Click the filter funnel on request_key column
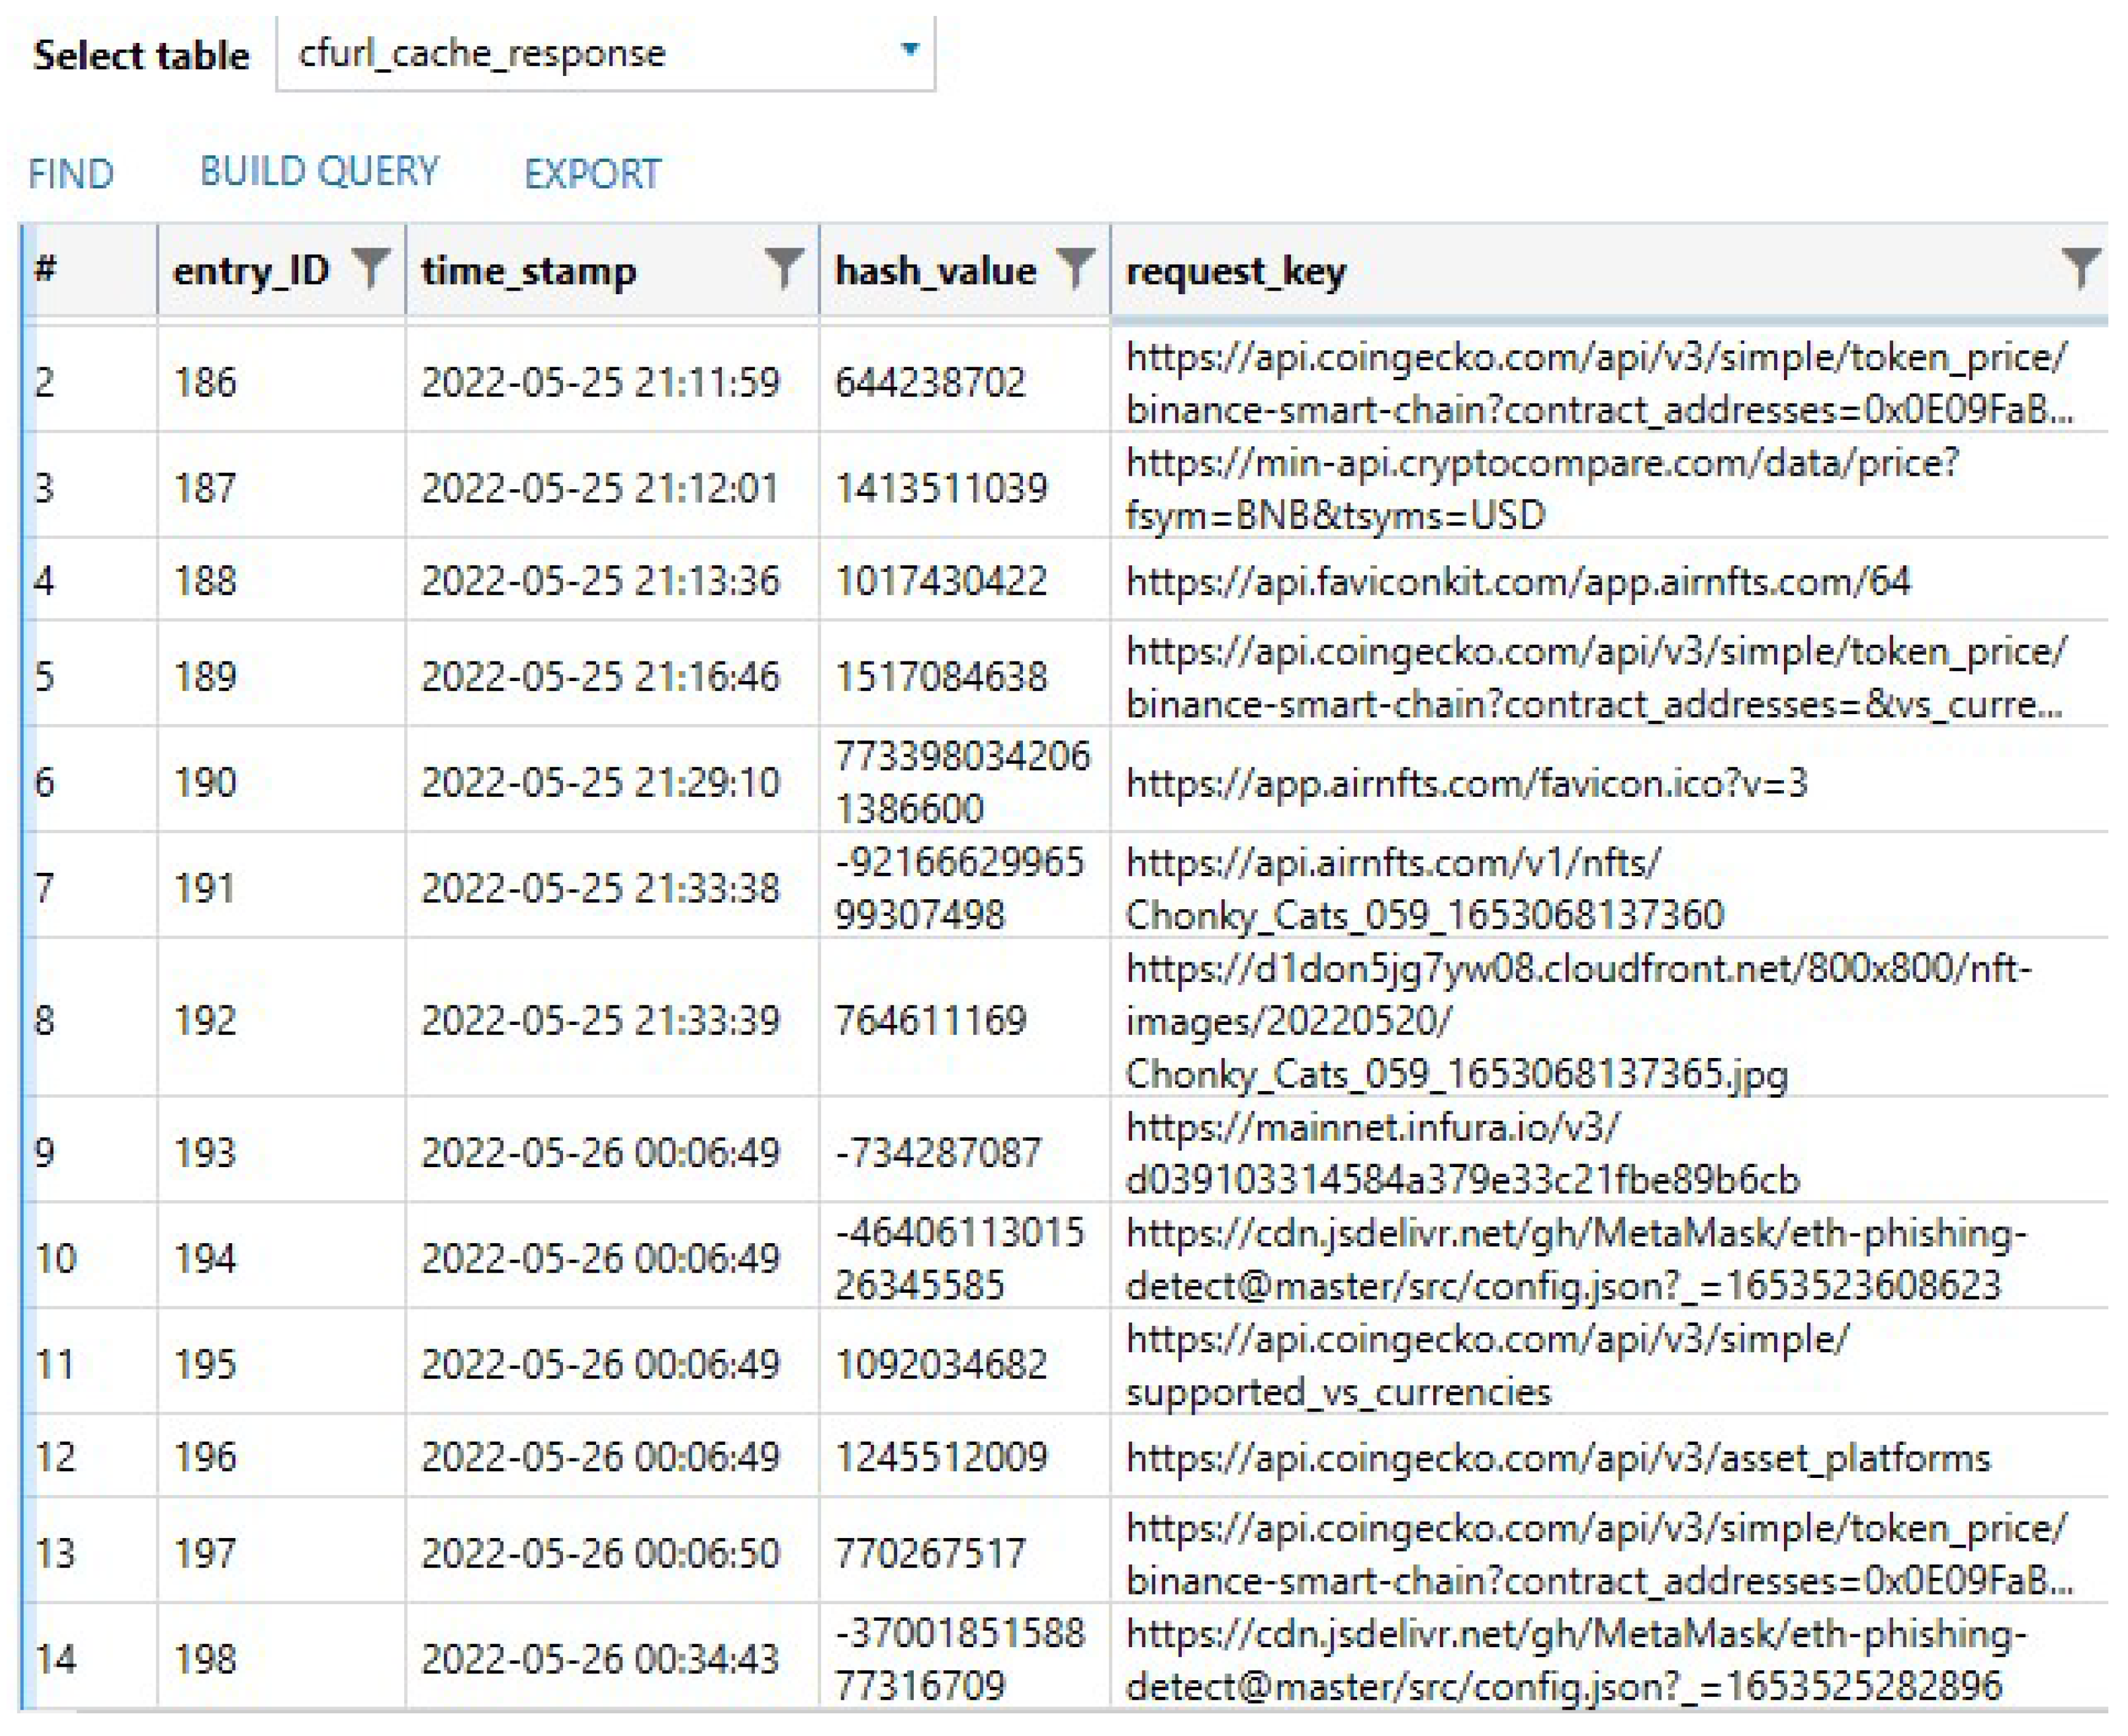 [2079, 268]
